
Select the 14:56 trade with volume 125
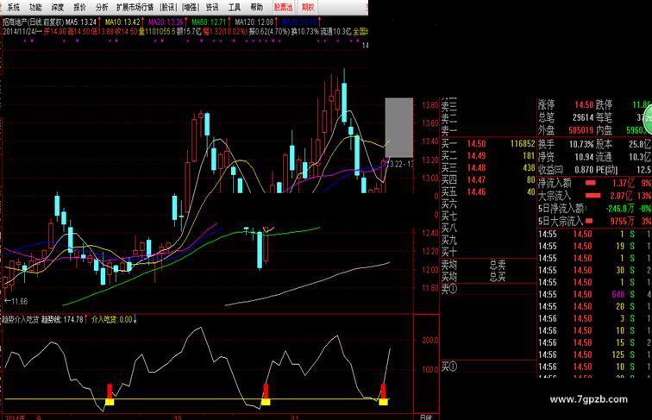pyautogui.click(x=594, y=354)
